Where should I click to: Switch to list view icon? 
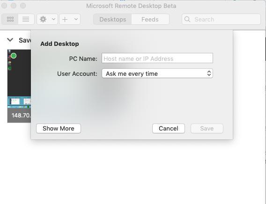pos(26,19)
